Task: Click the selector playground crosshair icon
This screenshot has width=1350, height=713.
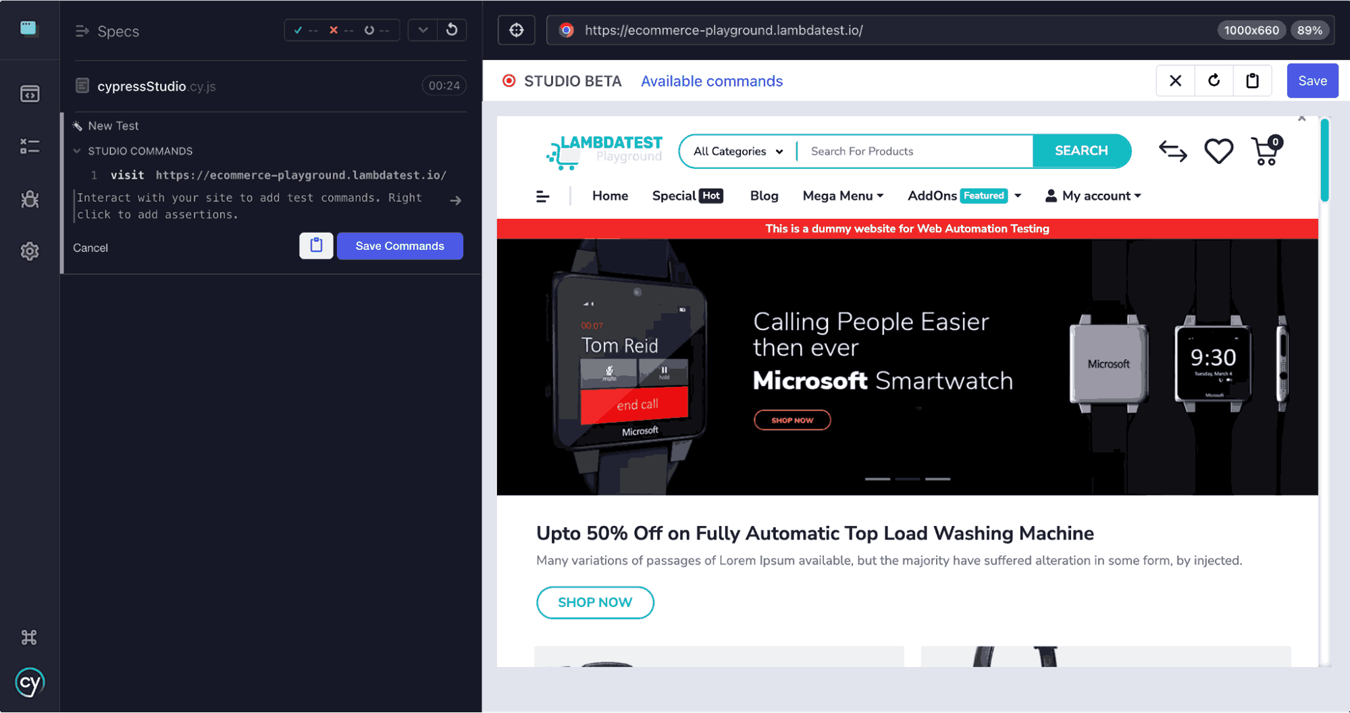Action: (x=516, y=30)
